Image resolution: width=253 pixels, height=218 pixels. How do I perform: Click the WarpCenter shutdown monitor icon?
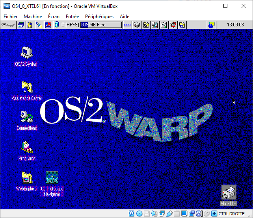48,25
